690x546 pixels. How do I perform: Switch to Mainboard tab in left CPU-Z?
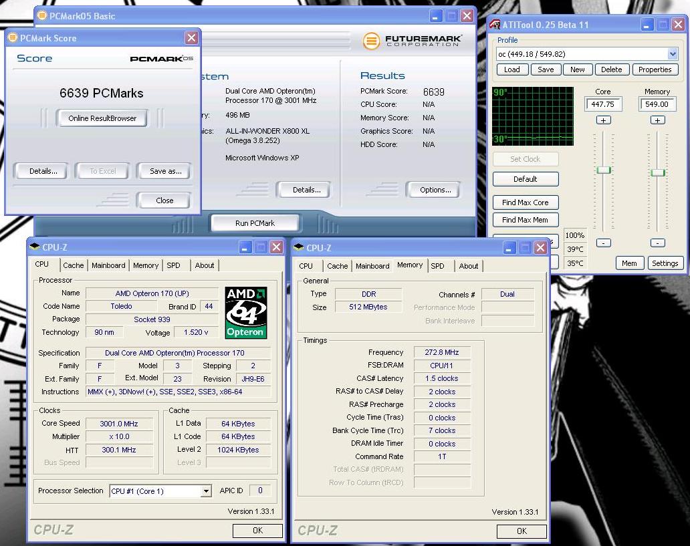click(108, 265)
